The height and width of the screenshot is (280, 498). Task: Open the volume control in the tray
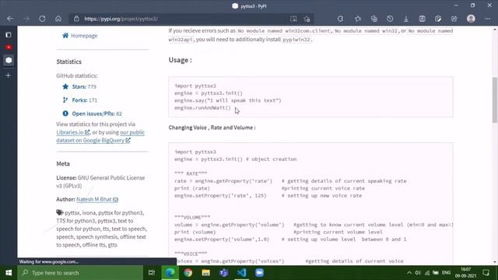pos(418,273)
